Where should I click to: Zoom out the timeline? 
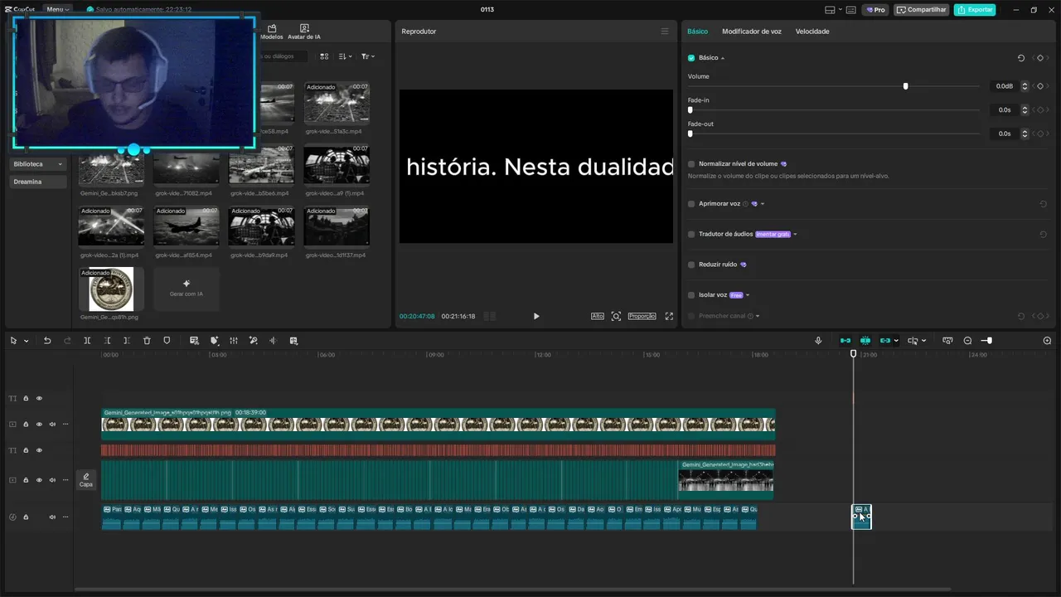(967, 341)
